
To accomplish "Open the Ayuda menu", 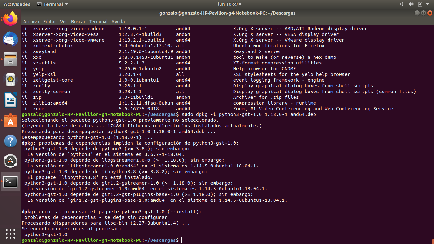I will point(118,22).
